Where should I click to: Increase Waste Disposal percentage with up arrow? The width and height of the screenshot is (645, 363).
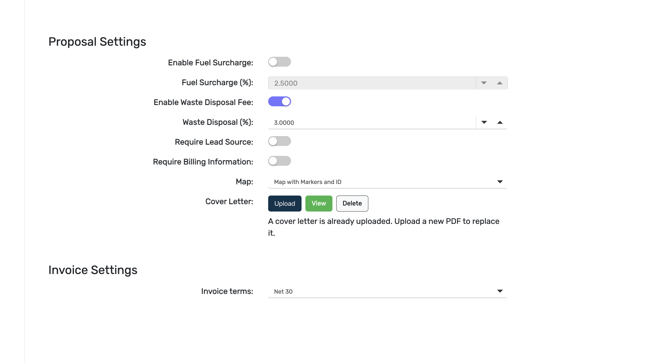[x=500, y=122]
